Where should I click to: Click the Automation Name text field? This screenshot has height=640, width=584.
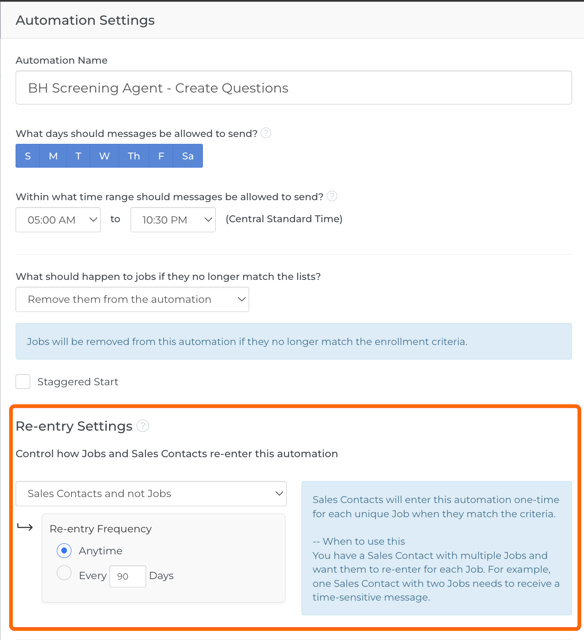coord(294,88)
